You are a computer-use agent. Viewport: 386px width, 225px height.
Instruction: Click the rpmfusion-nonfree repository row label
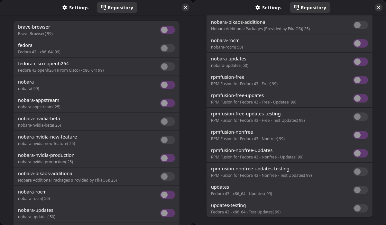point(232,132)
